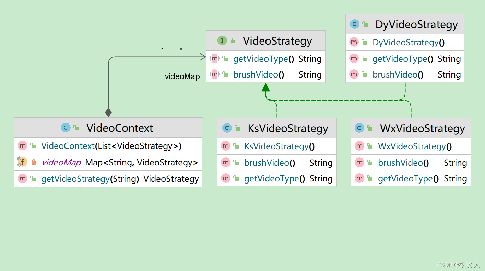Select the KsVideoStrategy class header

coord(277,128)
